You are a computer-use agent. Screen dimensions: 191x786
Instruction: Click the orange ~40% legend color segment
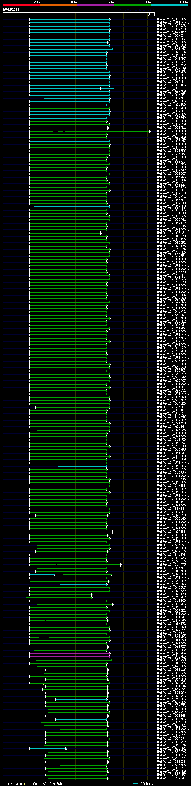click(58, 5)
